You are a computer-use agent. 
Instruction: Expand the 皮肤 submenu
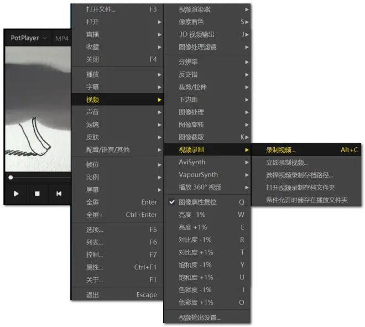tap(118, 137)
